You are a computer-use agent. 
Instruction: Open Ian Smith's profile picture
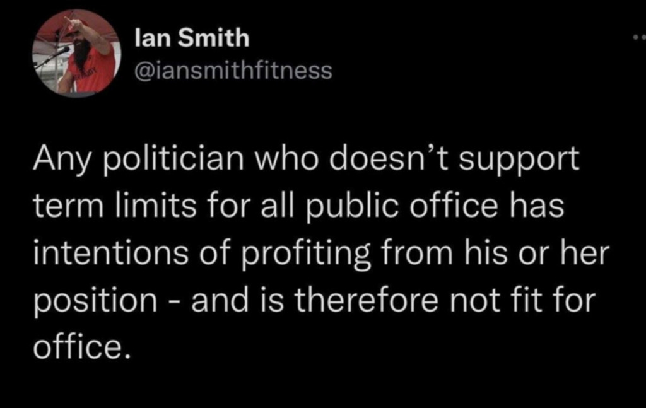pos(76,54)
